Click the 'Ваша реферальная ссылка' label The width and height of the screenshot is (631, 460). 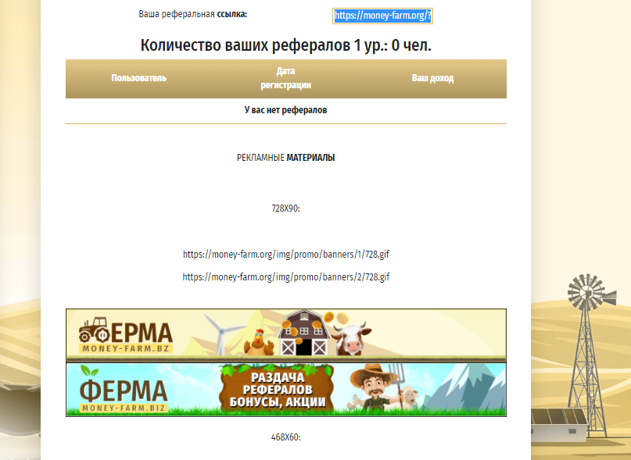(x=193, y=14)
